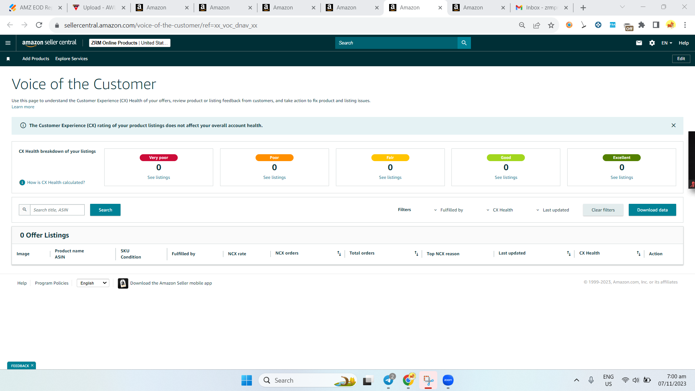Open the hamburger navigation menu

8,43
